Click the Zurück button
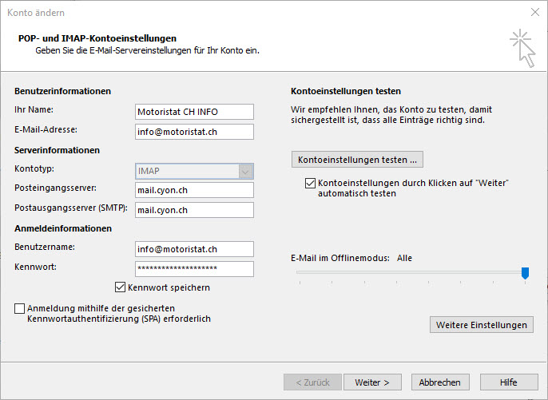This screenshot has width=548, height=400. (312, 382)
